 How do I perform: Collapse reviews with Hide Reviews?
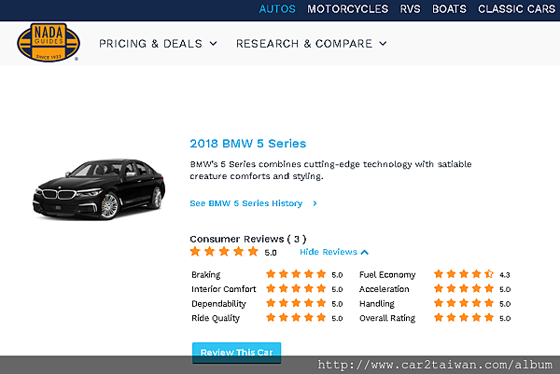point(334,252)
